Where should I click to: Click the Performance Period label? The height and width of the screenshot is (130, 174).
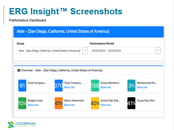(102, 44)
